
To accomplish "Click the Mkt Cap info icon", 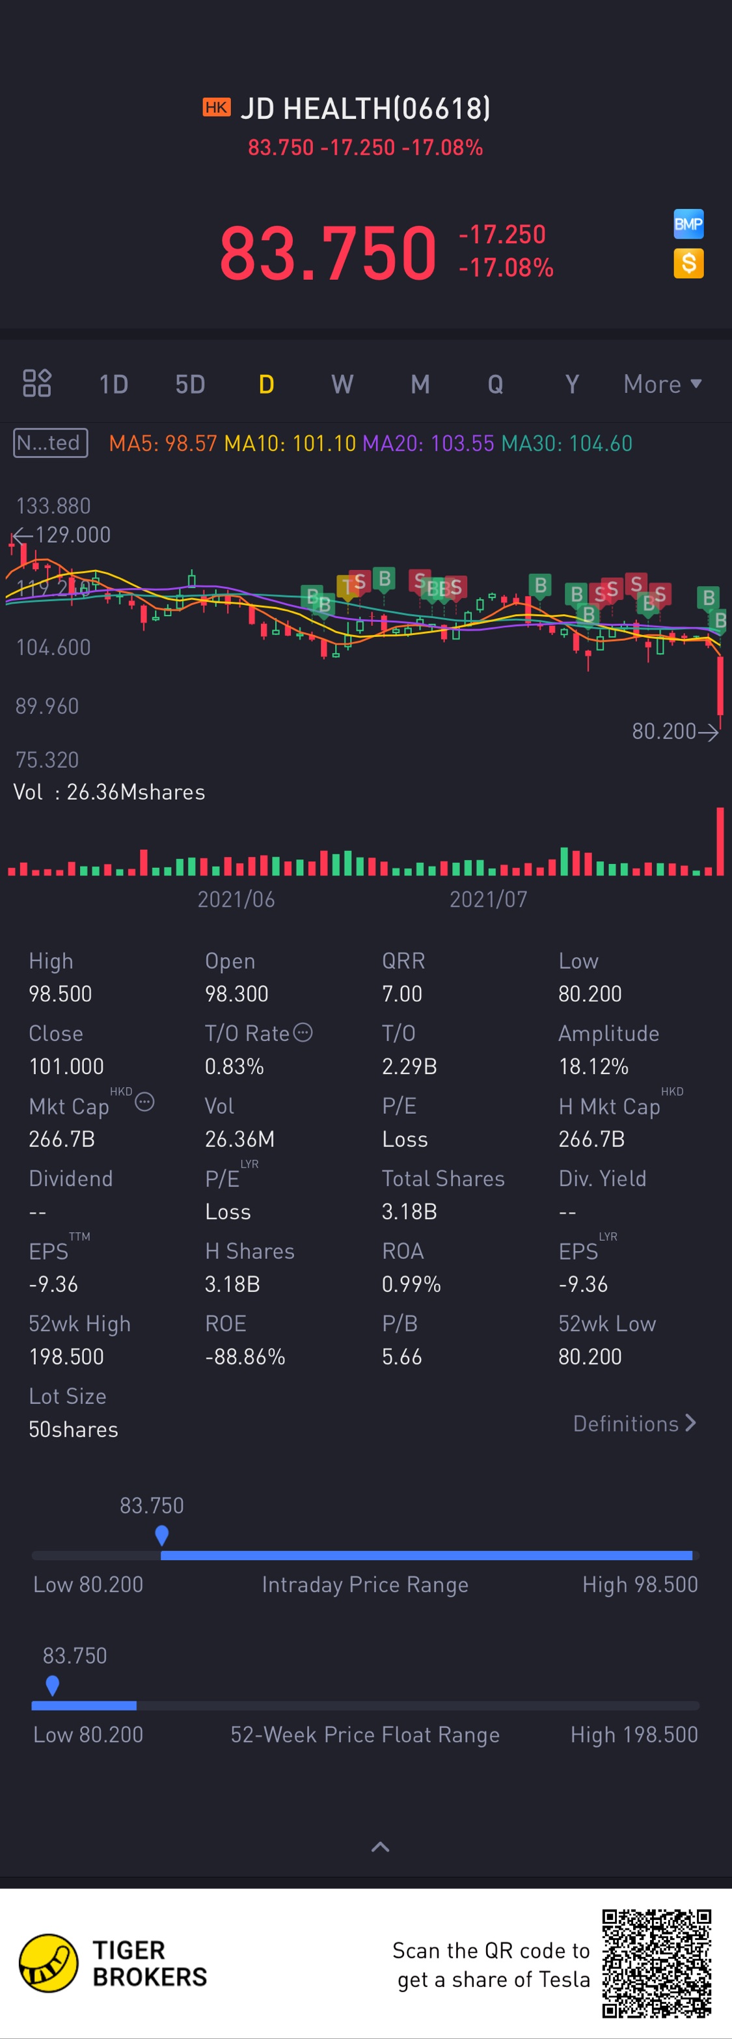I will [144, 1102].
